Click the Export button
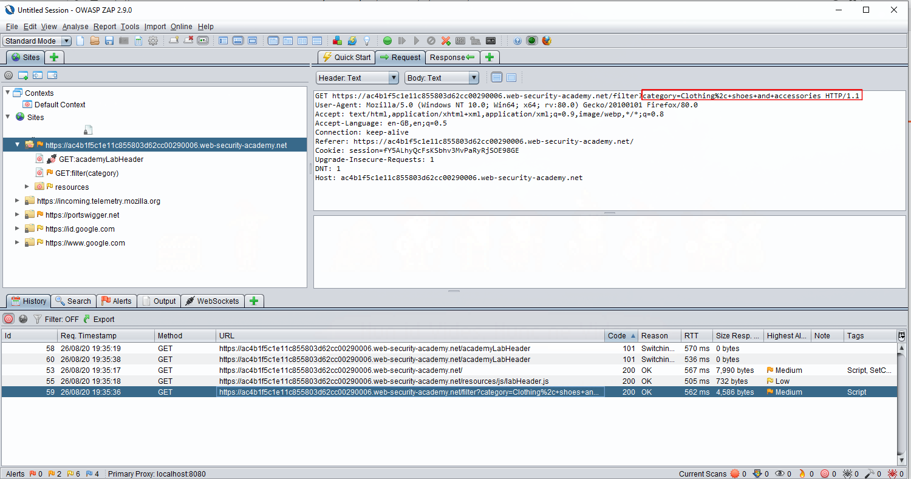The width and height of the screenshot is (911, 479). click(x=98, y=319)
